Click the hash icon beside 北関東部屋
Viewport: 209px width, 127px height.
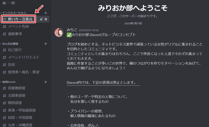coord(4,96)
